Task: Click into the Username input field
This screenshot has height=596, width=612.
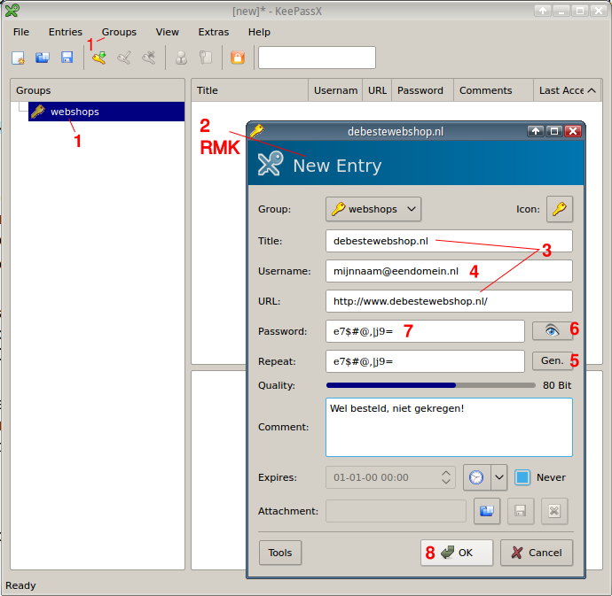Action: 448,271
